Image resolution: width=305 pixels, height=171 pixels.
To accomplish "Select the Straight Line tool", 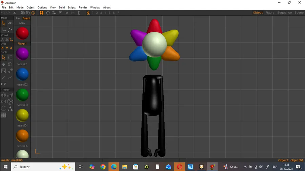I will point(3,77).
